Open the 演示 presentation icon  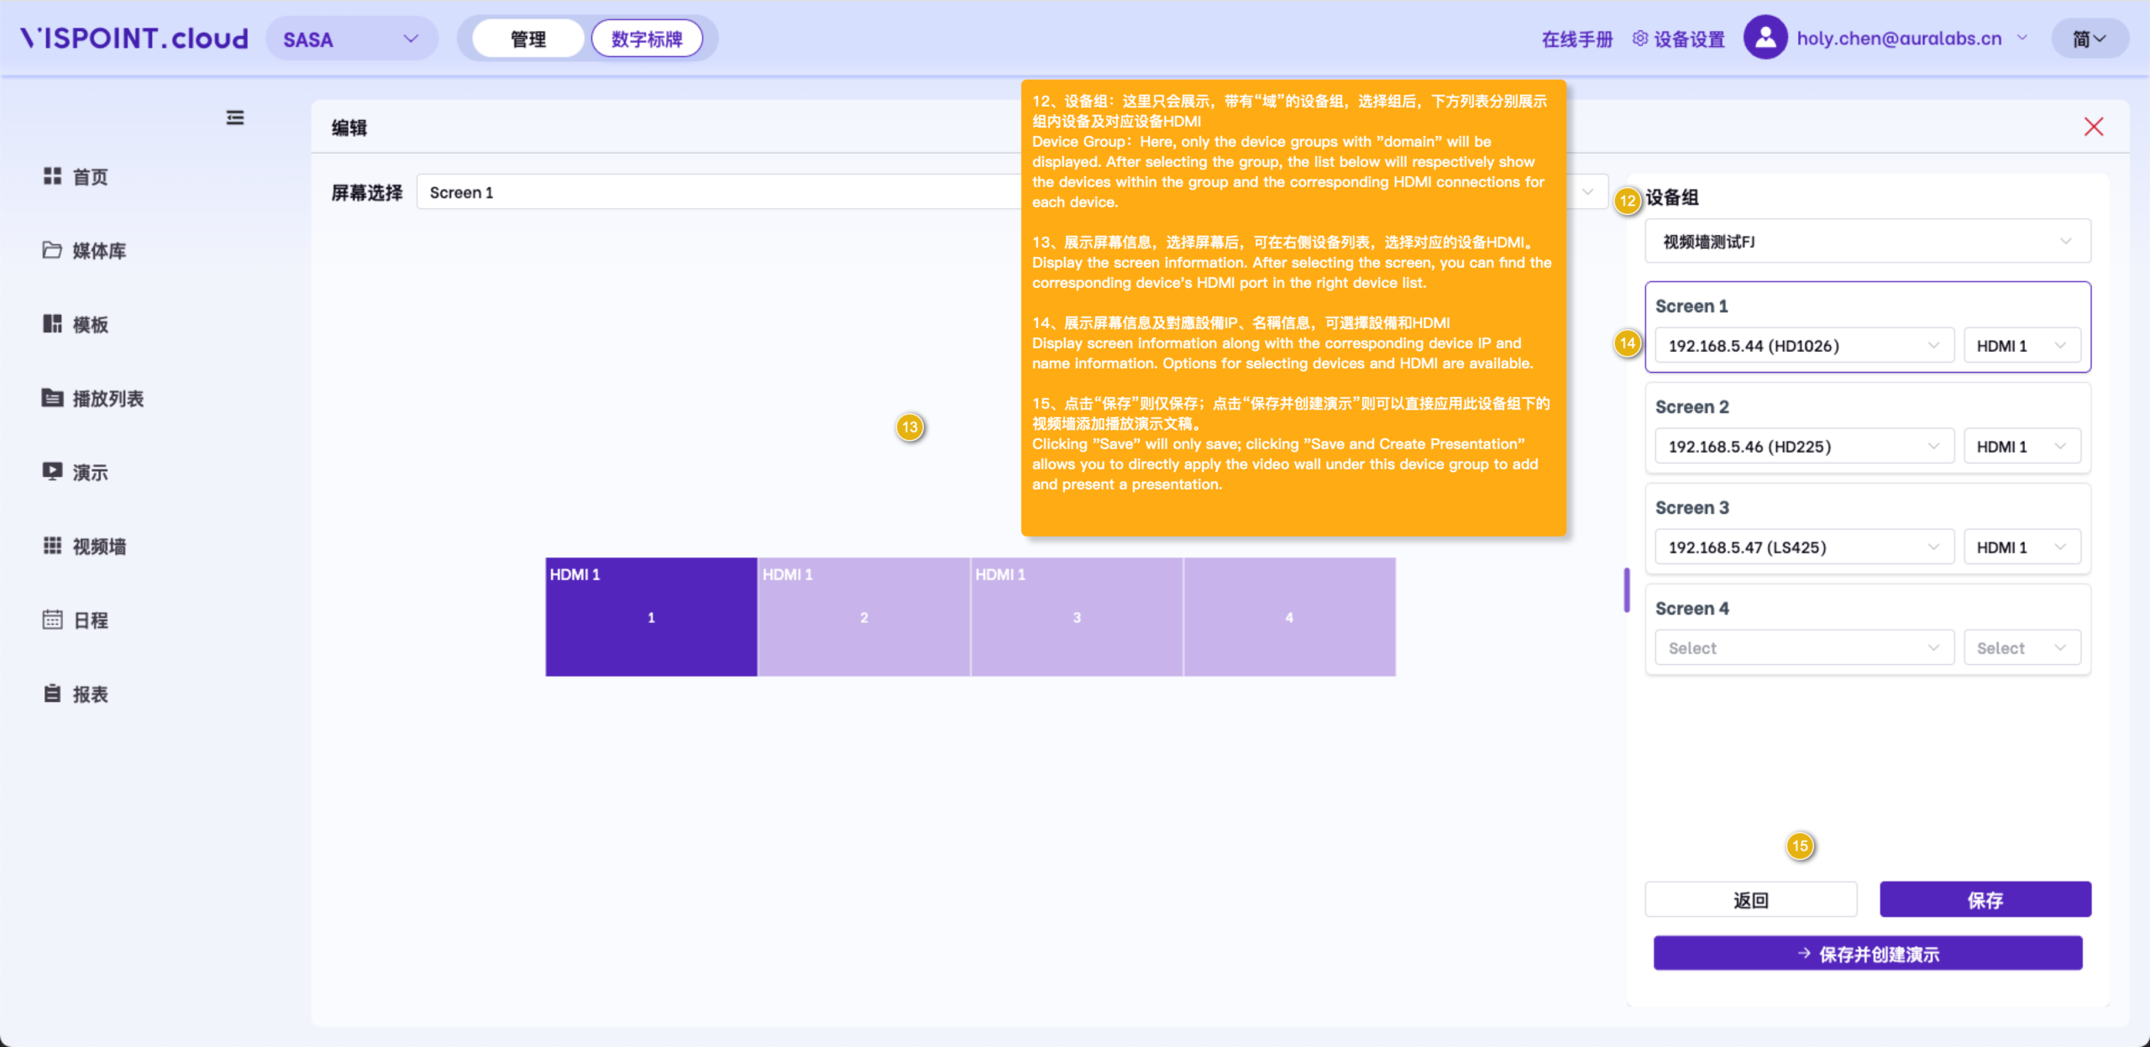[x=52, y=472]
